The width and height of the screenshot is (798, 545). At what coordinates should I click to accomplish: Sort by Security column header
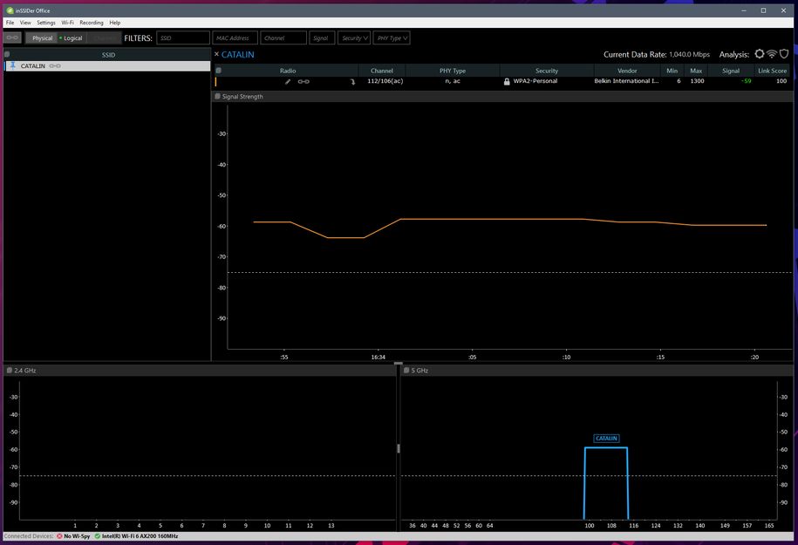coord(547,71)
